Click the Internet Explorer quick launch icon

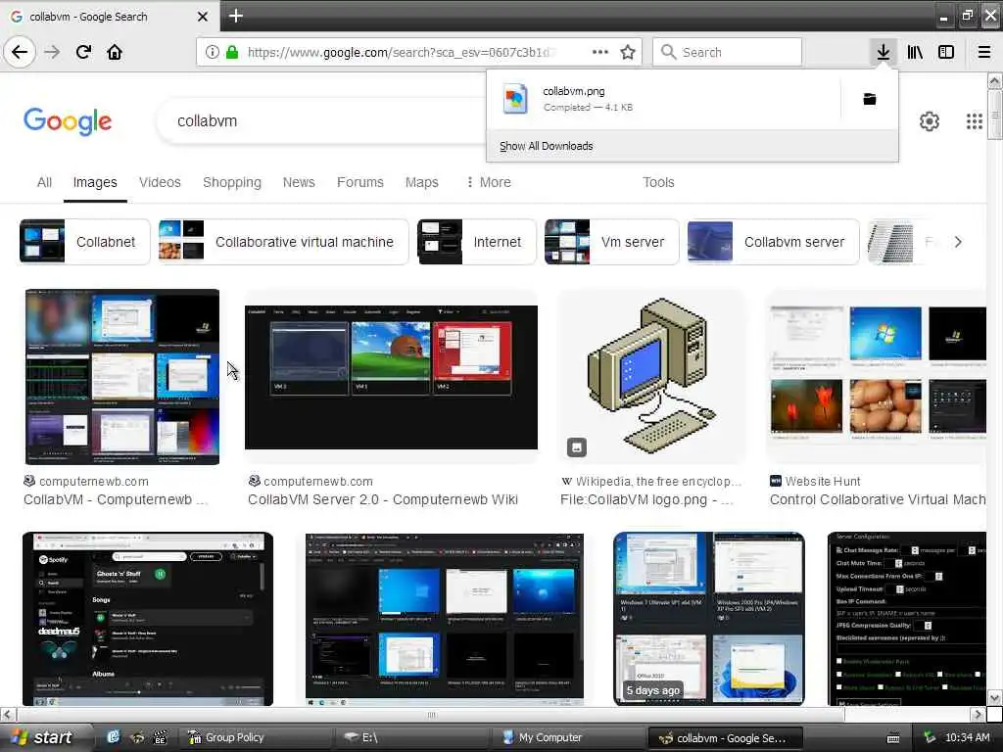tap(114, 736)
